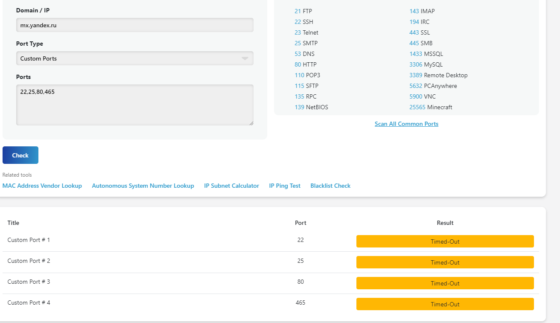The width and height of the screenshot is (560, 323).
Task: Click the Result column header
Action: point(445,223)
